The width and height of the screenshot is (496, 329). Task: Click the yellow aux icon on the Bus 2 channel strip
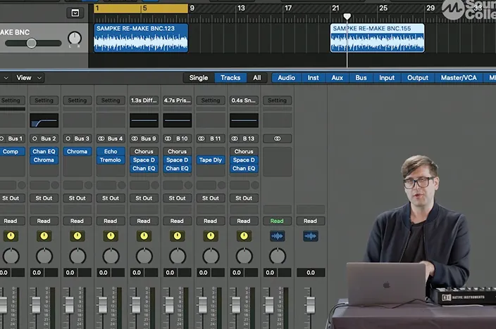tap(44, 236)
